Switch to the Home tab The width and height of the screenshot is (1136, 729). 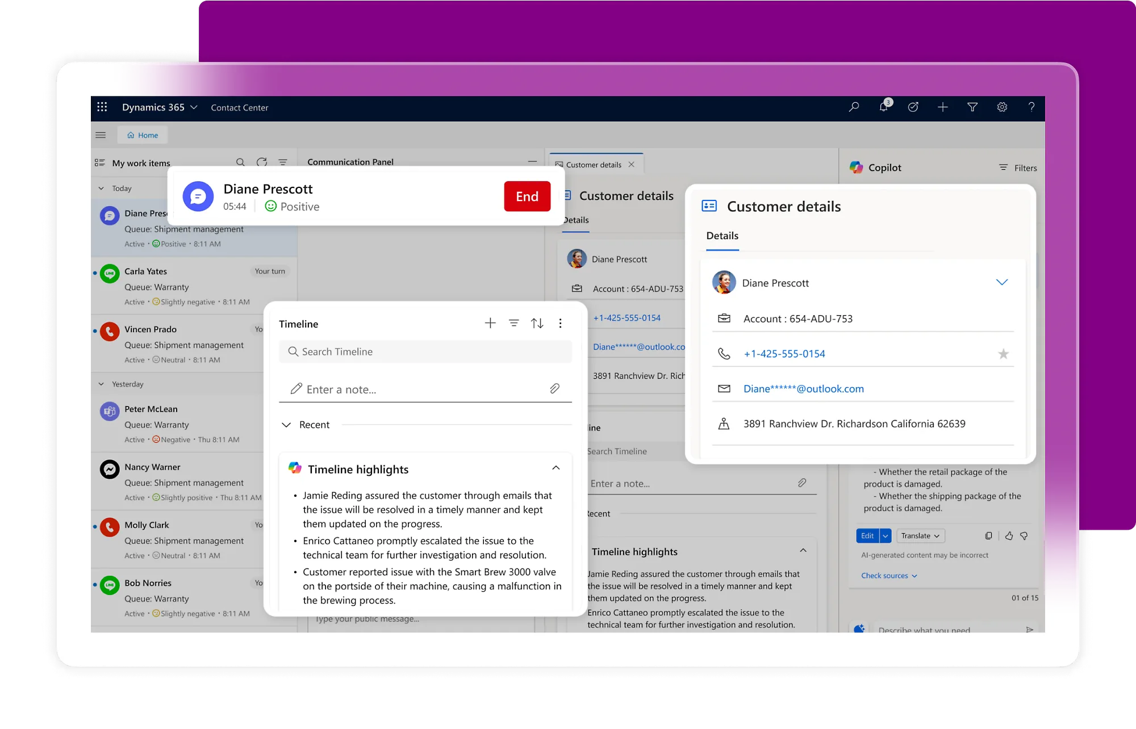143,135
